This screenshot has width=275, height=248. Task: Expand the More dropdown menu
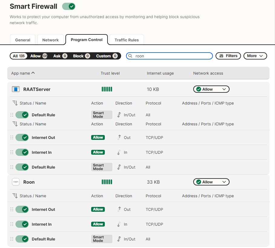click(255, 56)
